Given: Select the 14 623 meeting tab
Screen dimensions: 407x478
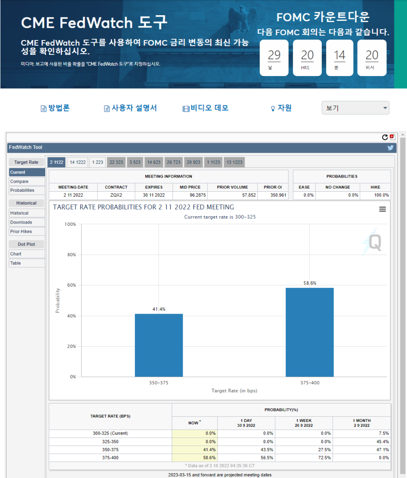Looking at the screenshot, I should tap(153, 162).
